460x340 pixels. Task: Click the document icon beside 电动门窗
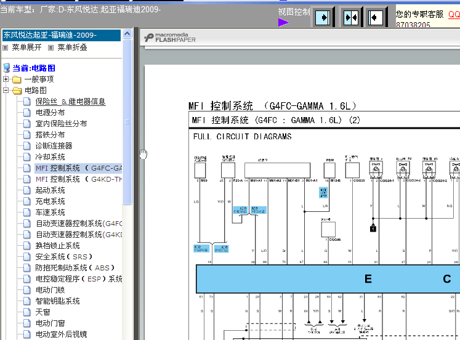(x=27, y=323)
